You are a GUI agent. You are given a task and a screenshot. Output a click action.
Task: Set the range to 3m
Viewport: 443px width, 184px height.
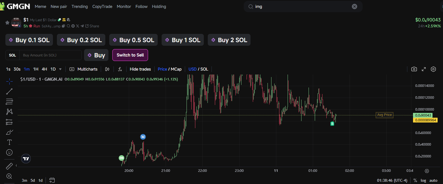24,180
